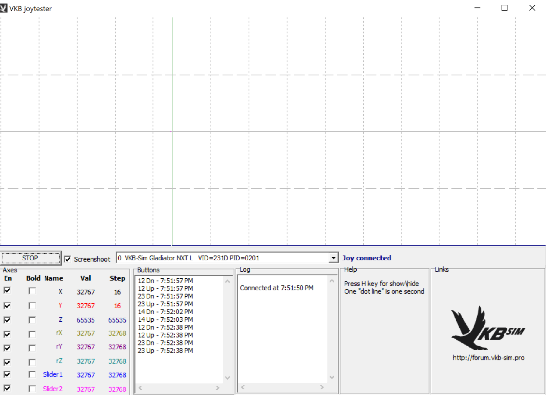Open the forum.vkb-sim.pro link
This screenshot has height=395, width=546.
[488, 358]
